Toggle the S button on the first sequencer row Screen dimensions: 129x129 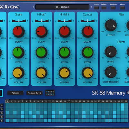pos(2,105)
